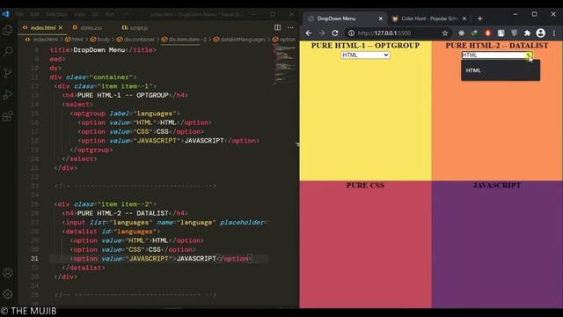Open the editor More Actions ellipsis
Screen dimensions: 563x317
[x=290, y=27]
